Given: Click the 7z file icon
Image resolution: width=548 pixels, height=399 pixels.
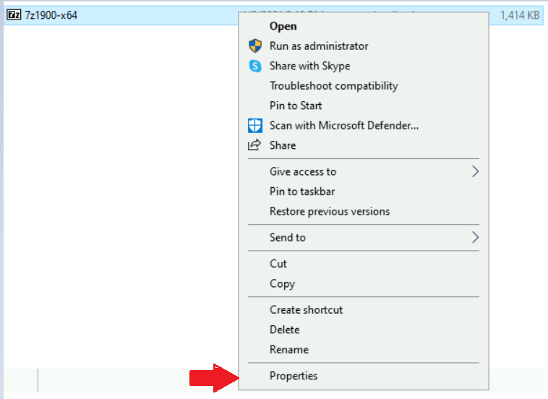Looking at the screenshot, I should pyautogui.click(x=13, y=14).
